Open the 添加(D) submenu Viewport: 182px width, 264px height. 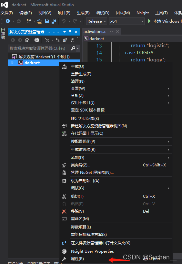pyautogui.click(x=116, y=158)
